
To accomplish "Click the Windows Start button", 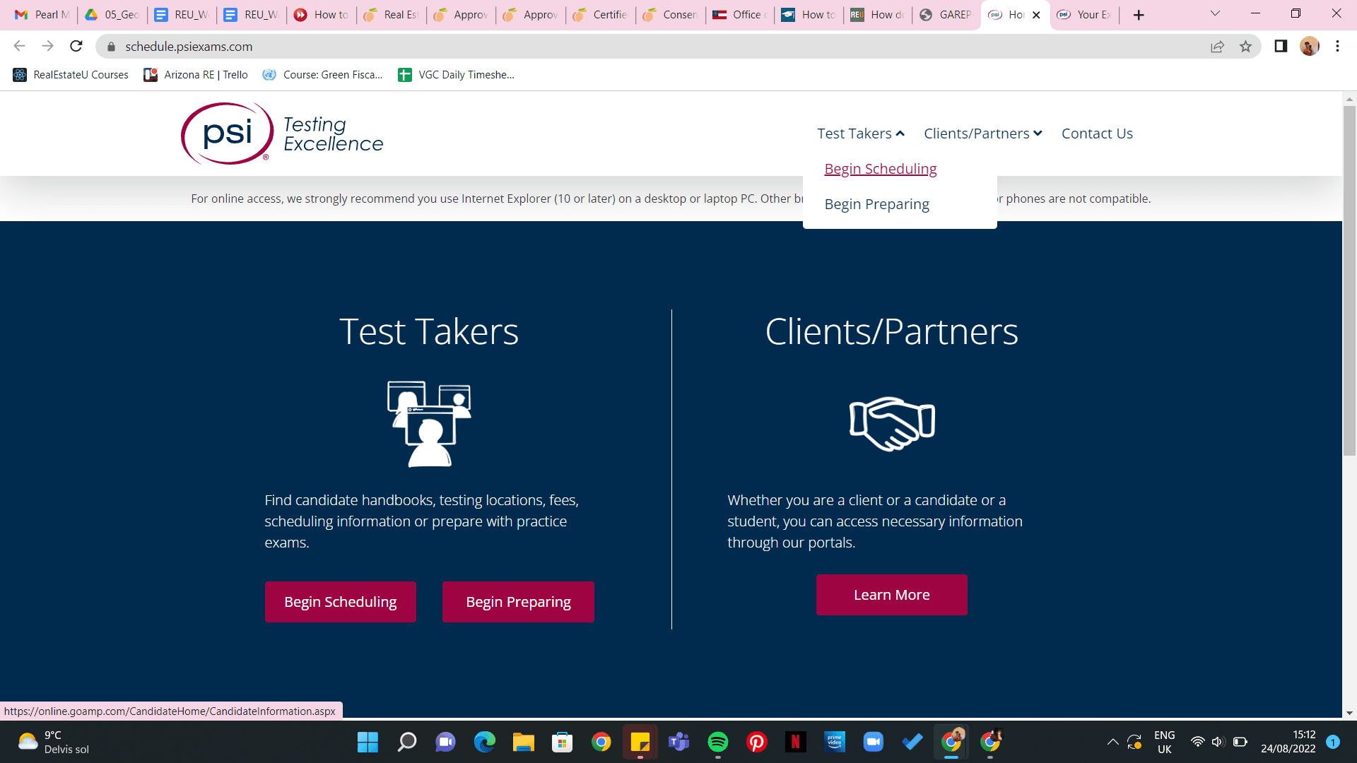I will pos(368,742).
